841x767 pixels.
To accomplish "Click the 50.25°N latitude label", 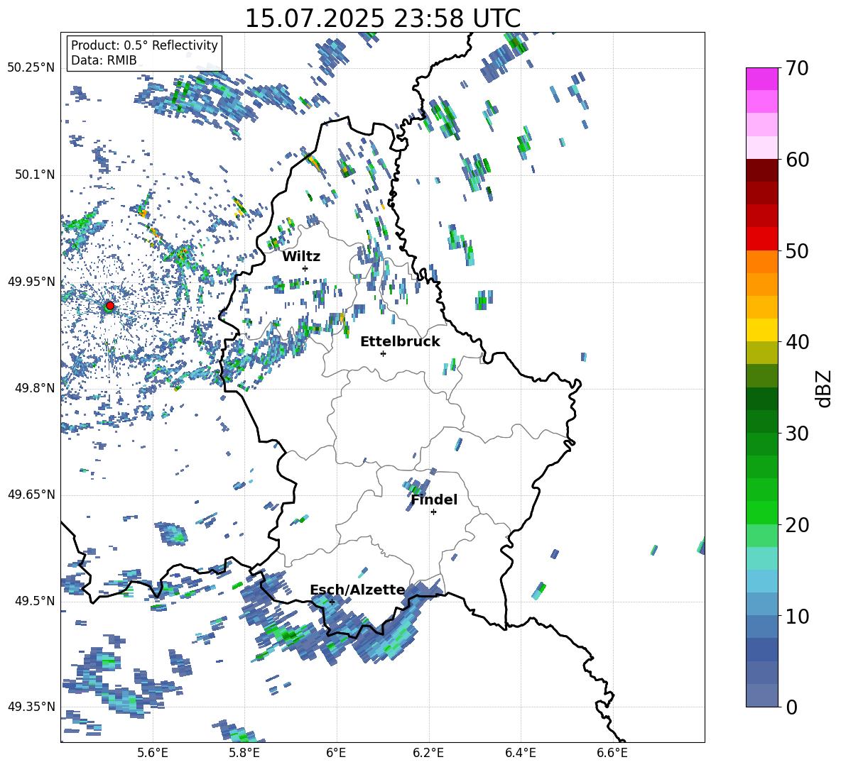I will click(x=31, y=67).
